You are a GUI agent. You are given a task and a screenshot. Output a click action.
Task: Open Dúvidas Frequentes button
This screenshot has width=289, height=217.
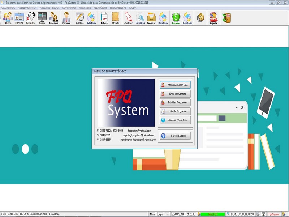click(175, 102)
